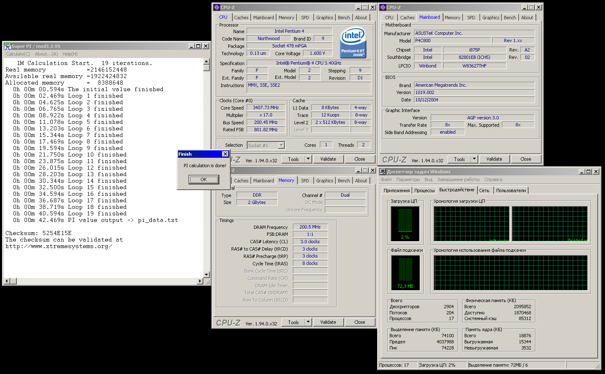Click the Windows Task Manager title bar icon
This screenshot has height=374, width=605.
383,172
